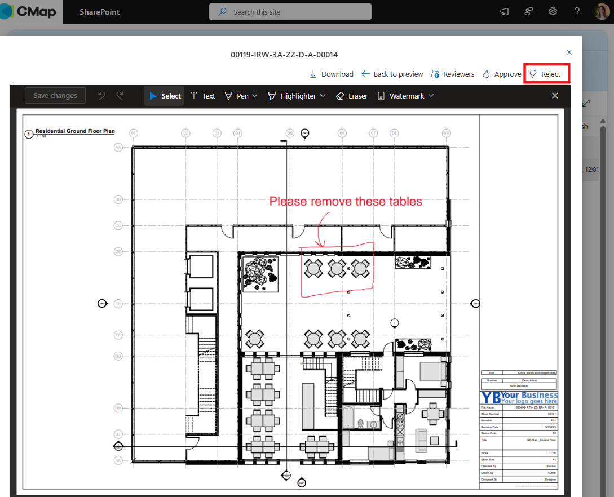Image resolution: width=614 pixels, height=497 pixels.
Task: Click the Reviewers people icon
Action: tap(435, 74)
